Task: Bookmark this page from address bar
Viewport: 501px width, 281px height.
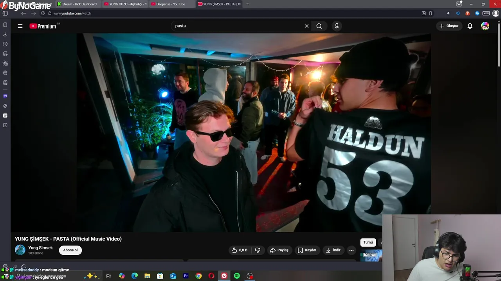Action: click(431, 13)
